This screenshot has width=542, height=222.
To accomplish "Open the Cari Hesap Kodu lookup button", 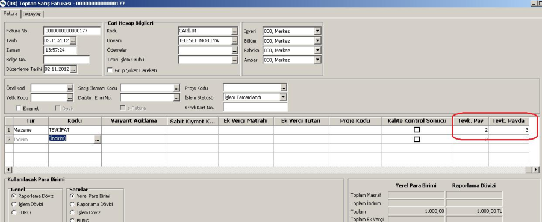I will point(235,31).
